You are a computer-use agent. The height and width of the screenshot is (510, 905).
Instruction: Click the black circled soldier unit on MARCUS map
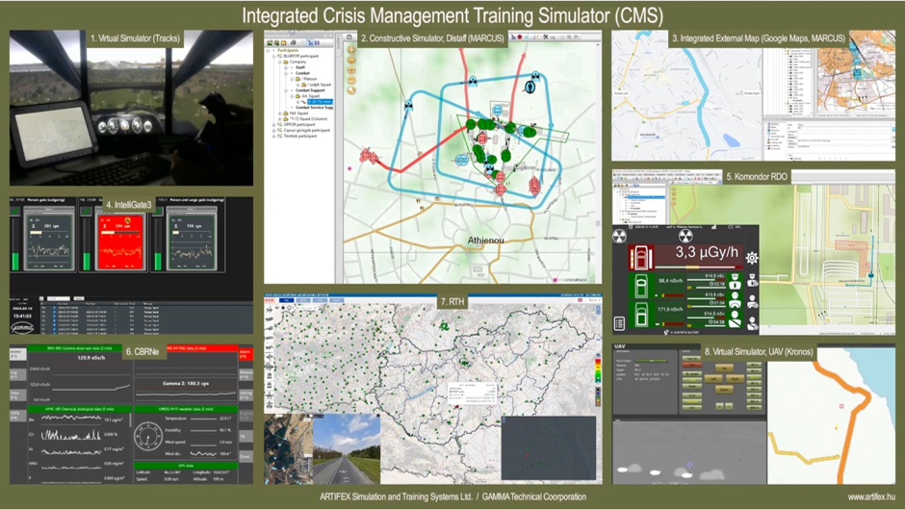point(530,88)
